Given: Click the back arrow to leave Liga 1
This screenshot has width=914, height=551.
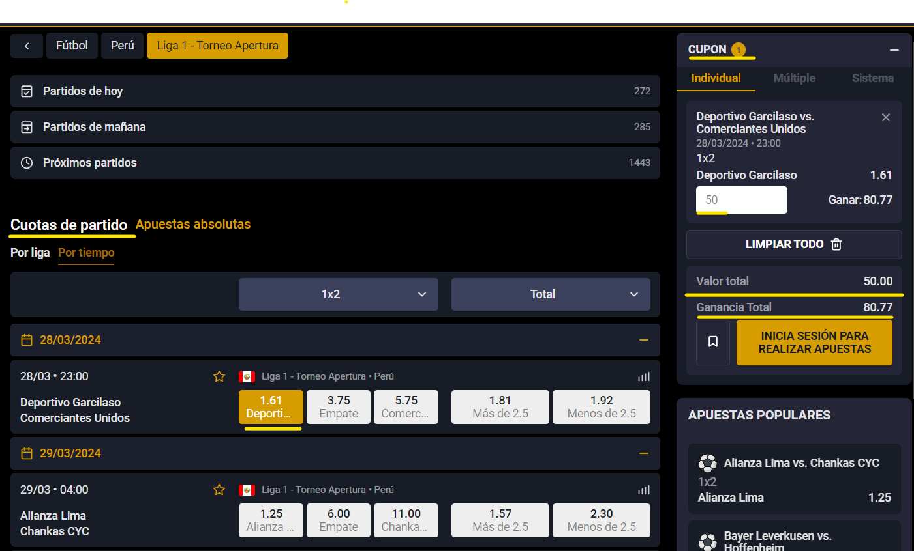Looking at the screenshot, I should coord(26,45).
